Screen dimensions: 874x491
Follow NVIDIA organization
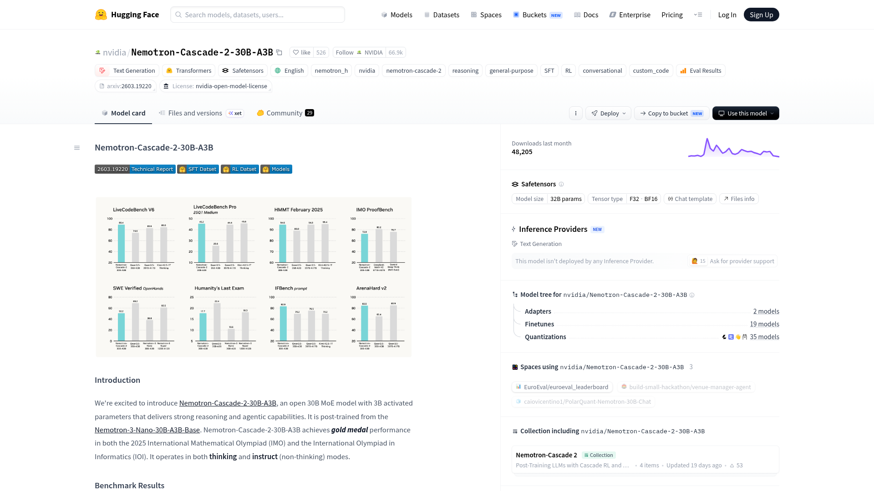coord(360,52)
